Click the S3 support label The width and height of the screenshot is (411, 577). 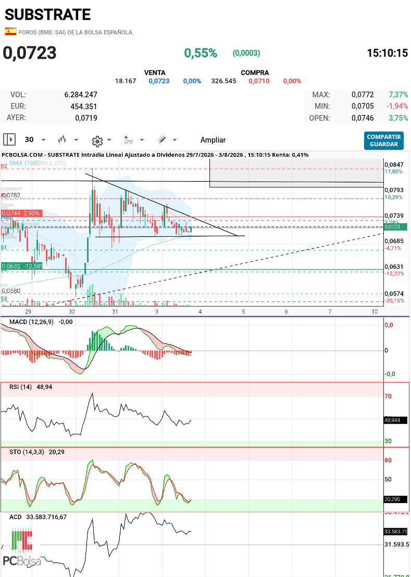pyautogui.click(x=4, y=299)
